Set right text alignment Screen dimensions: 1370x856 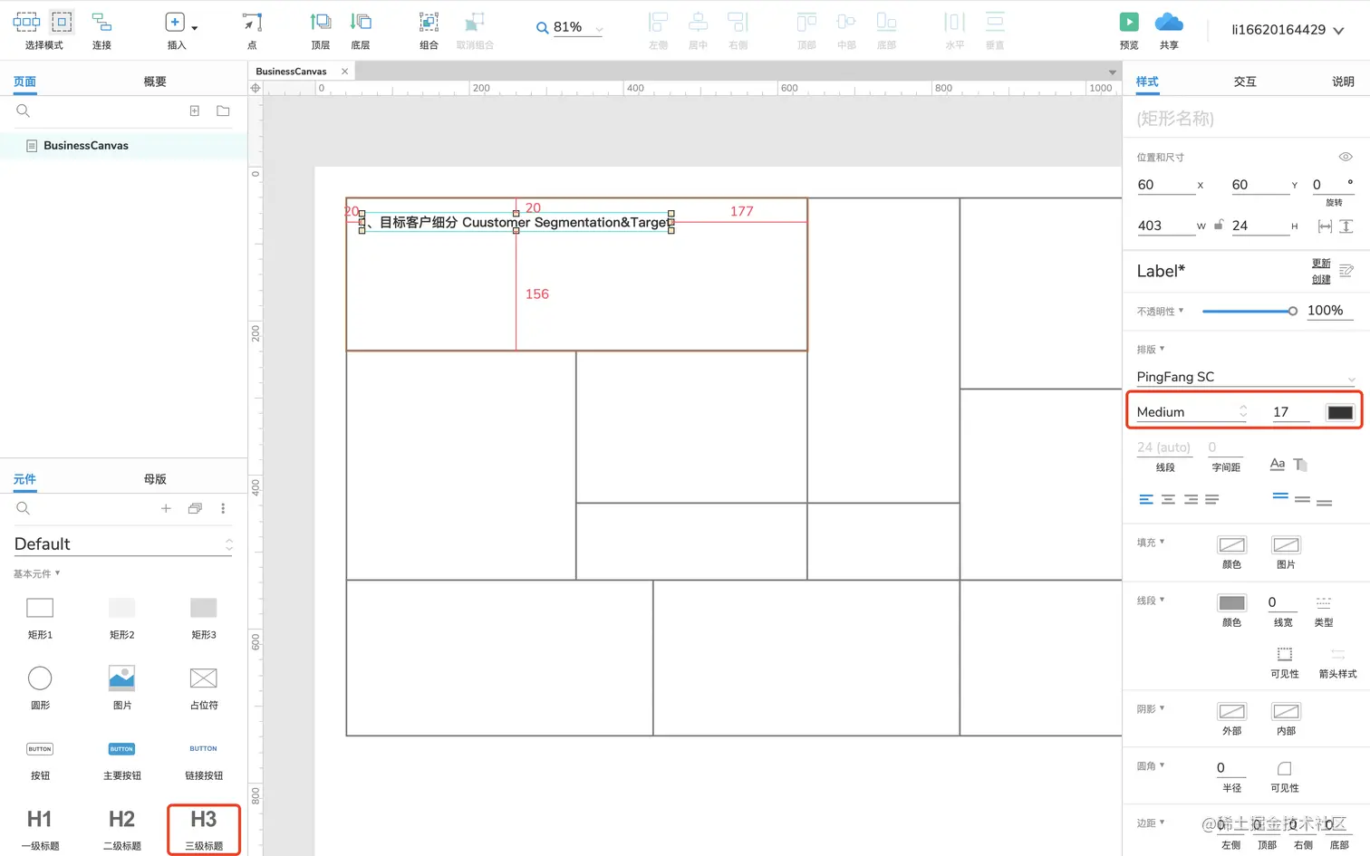[x=1191, y=499]
